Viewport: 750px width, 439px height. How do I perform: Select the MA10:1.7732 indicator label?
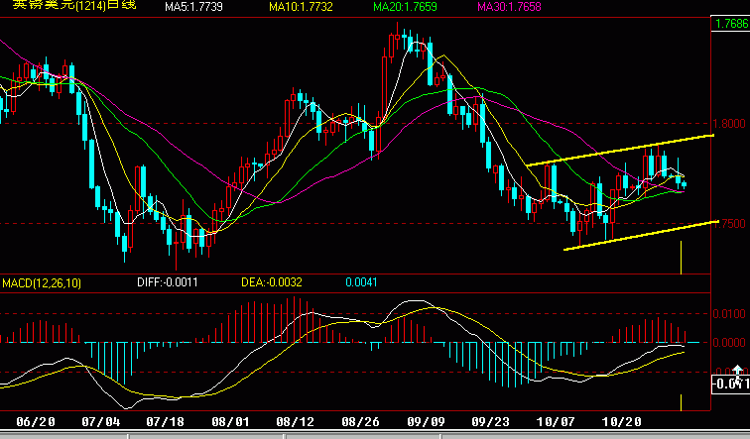(x=301, y=7)
